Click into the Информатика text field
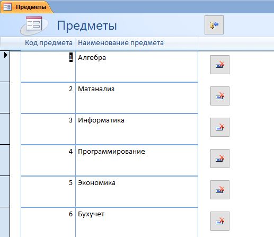 coord(137,129)
